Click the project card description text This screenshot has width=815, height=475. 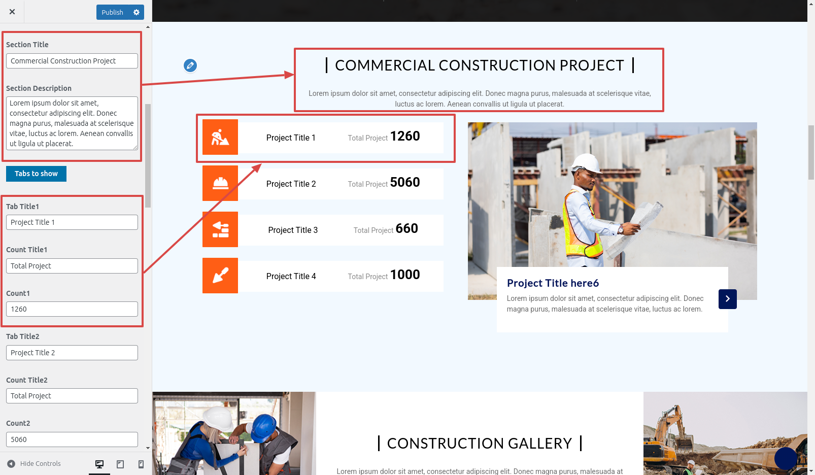(x=605, y=303)
